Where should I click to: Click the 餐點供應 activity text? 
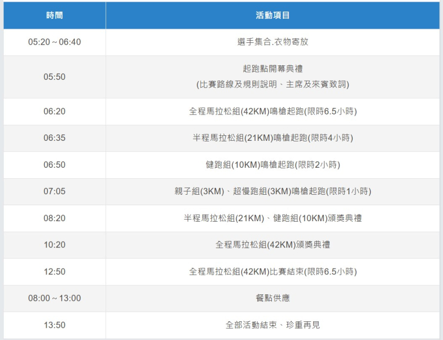click(272, 298)
